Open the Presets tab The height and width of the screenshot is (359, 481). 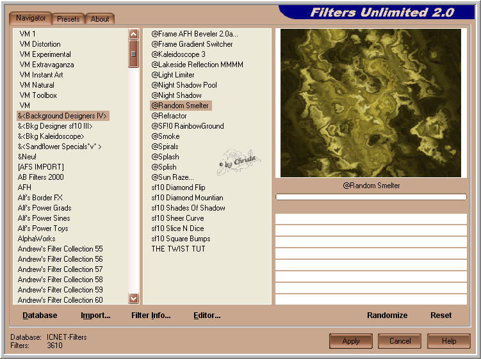(68, 19)
